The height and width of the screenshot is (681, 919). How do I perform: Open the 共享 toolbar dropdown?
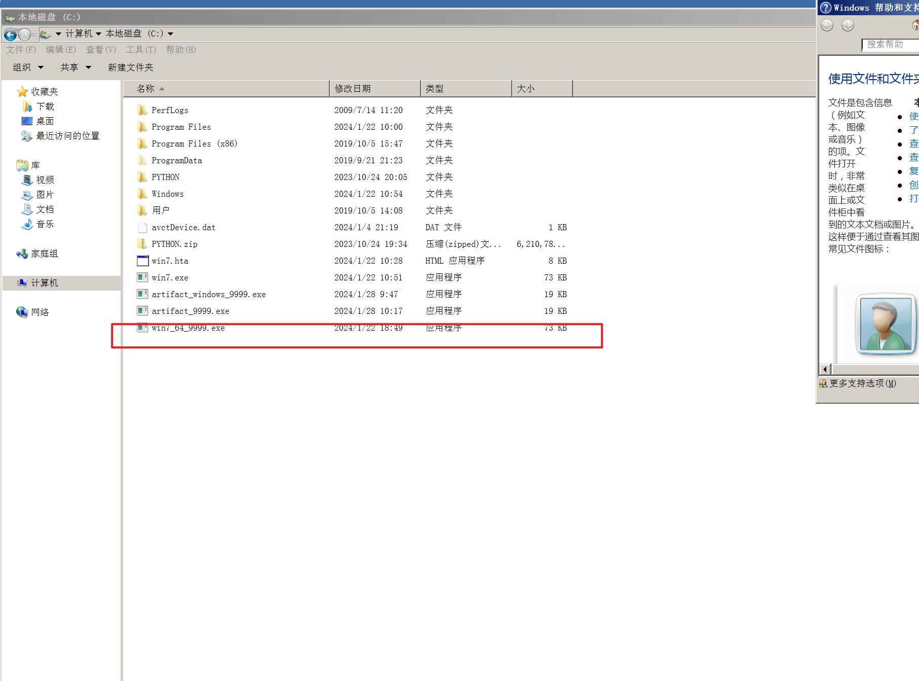(x=75, y=67)
